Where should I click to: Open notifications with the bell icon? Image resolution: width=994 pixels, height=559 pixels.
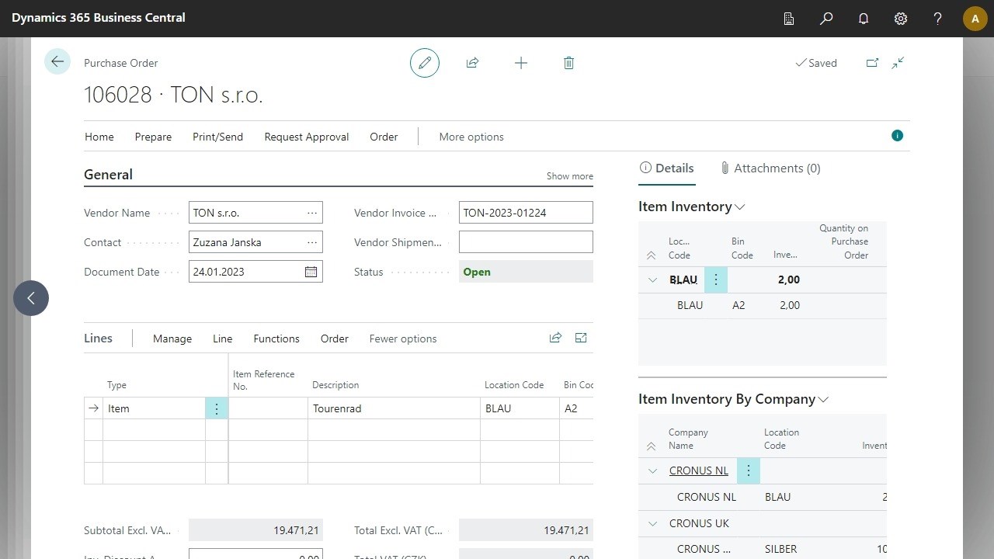tap(863, 18)
